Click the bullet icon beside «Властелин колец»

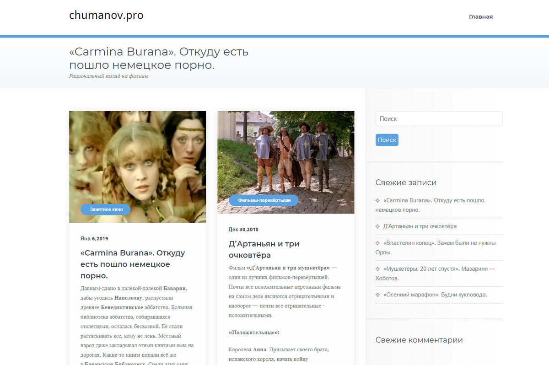[x=378, y=243]
